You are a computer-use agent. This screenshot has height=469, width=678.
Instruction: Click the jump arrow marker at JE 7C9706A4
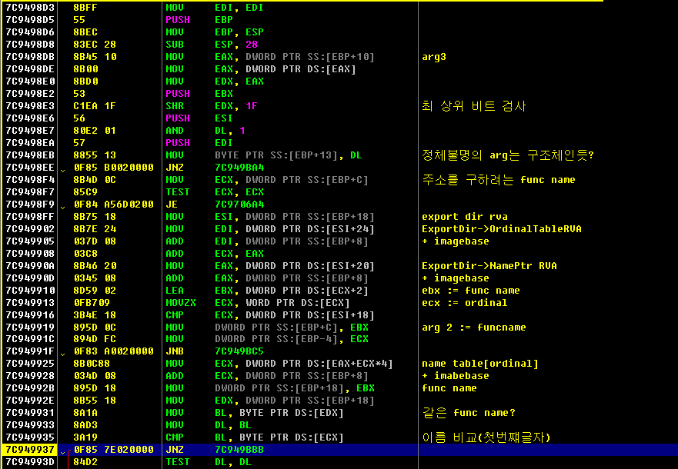pyautogui.click(x=62, y=208)
